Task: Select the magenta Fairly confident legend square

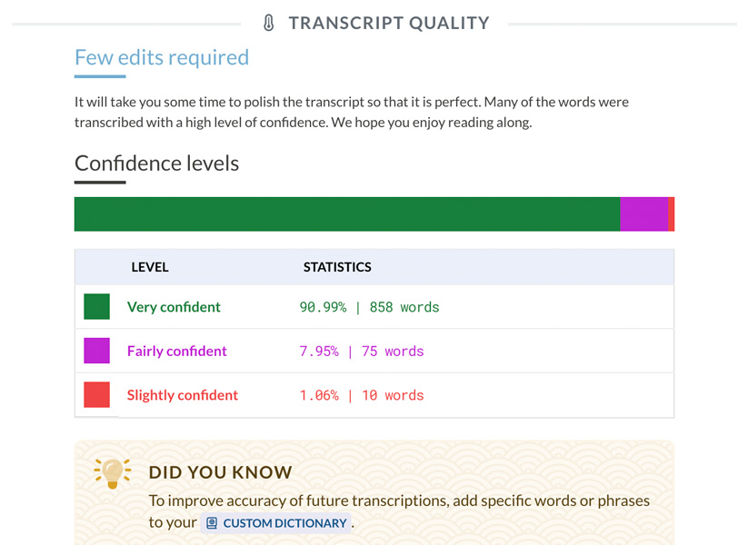Action: click(96, 351)
